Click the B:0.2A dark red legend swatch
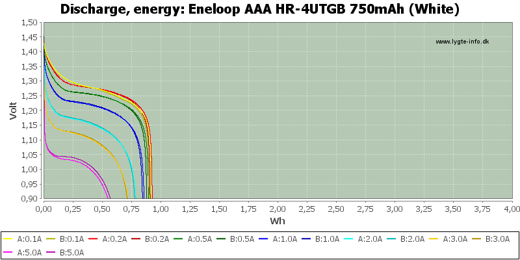The image size is (520, 260). (x=136, y=239)
